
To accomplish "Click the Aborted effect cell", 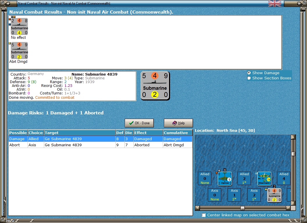I will point(148,145).
